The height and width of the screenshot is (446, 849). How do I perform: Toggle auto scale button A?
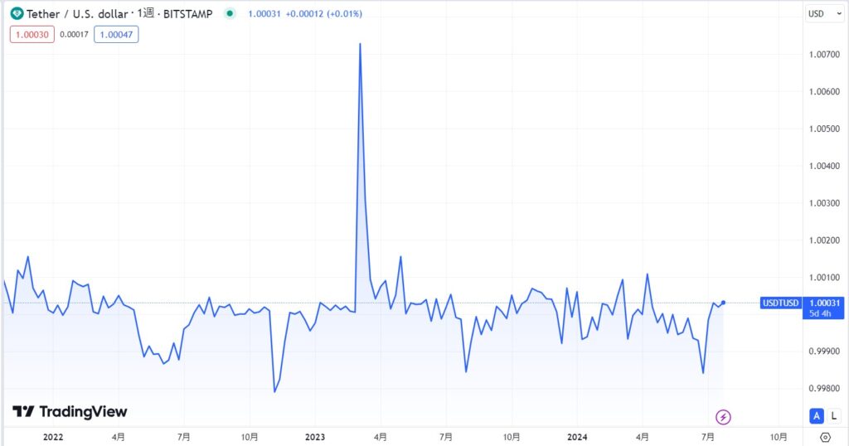[817, 415]
